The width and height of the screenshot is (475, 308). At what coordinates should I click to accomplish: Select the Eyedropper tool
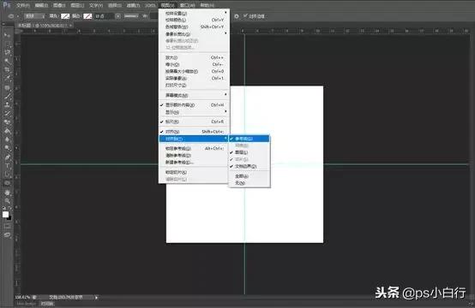click(7, 78)
